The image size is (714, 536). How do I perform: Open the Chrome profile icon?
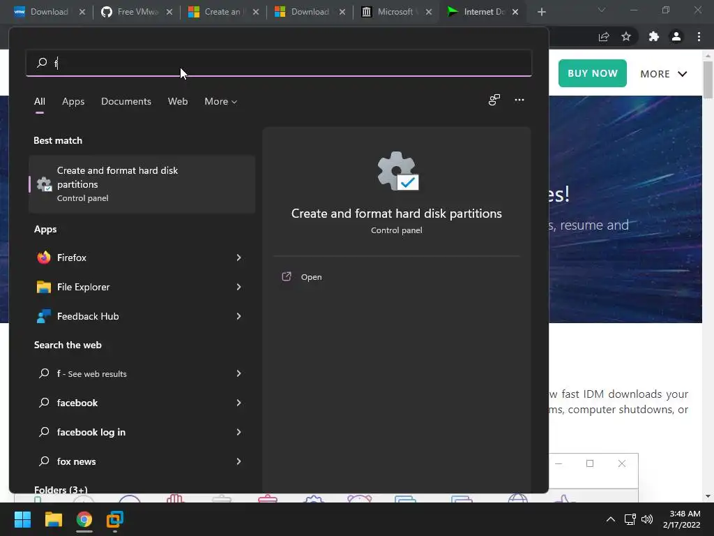[676, 36]
